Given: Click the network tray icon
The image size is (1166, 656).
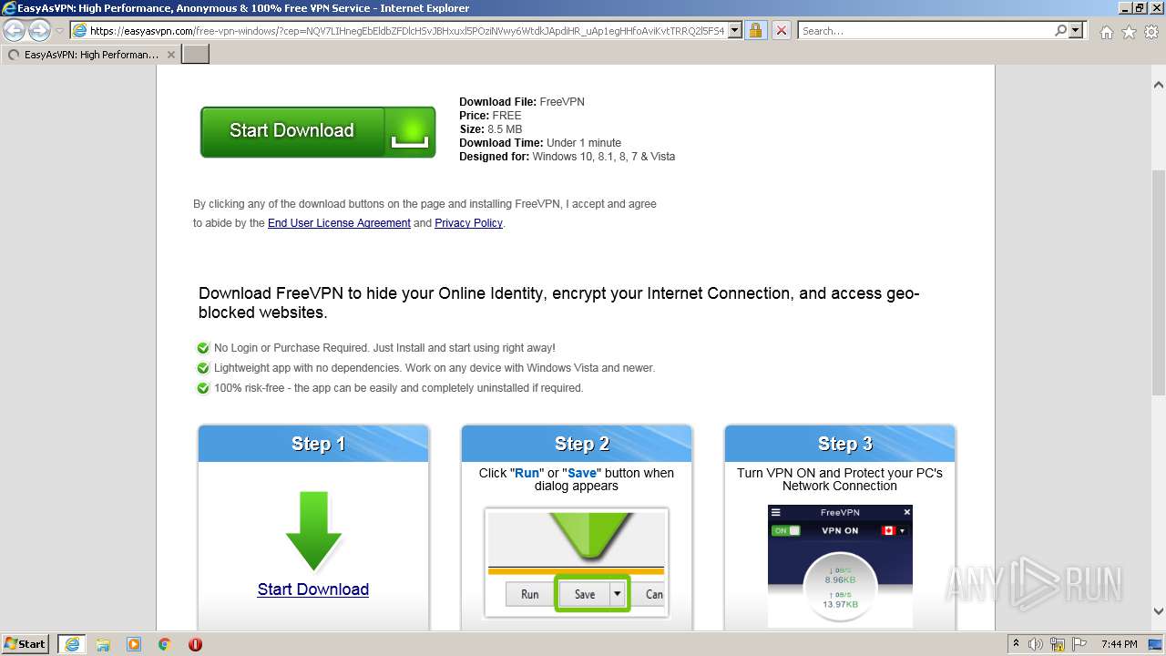Looking at the screenshot, I should (1056, 644).
